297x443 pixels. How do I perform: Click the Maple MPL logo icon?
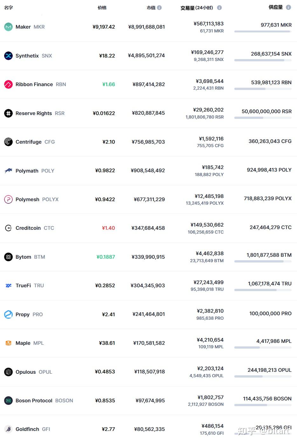[8, 343]
